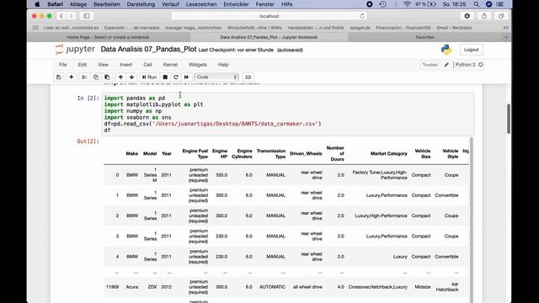Open Spotlight search in the menu bar

pyautogui.click(x=476, y=4)
